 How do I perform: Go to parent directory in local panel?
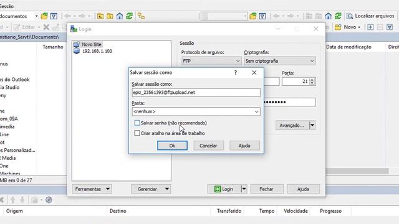(x=100, y=16)
